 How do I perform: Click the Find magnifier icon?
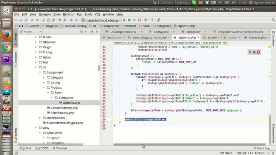(60, 20)
